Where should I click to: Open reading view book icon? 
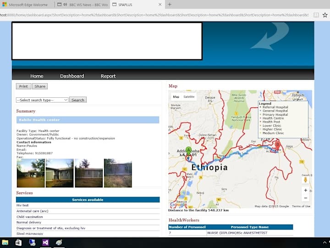[316, 15]
